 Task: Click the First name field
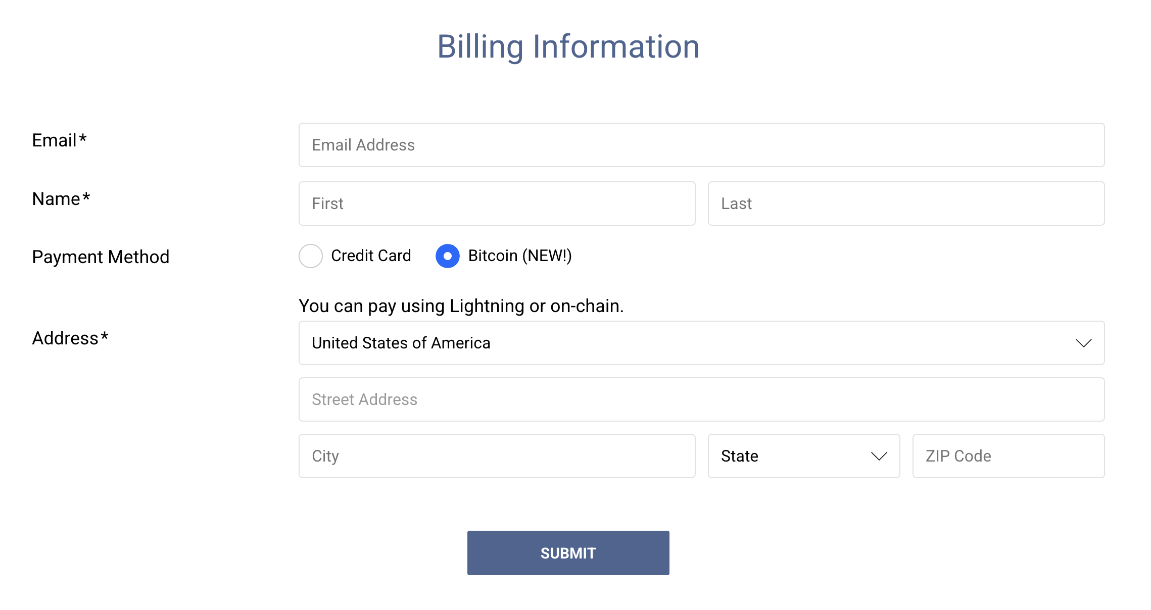497,204
